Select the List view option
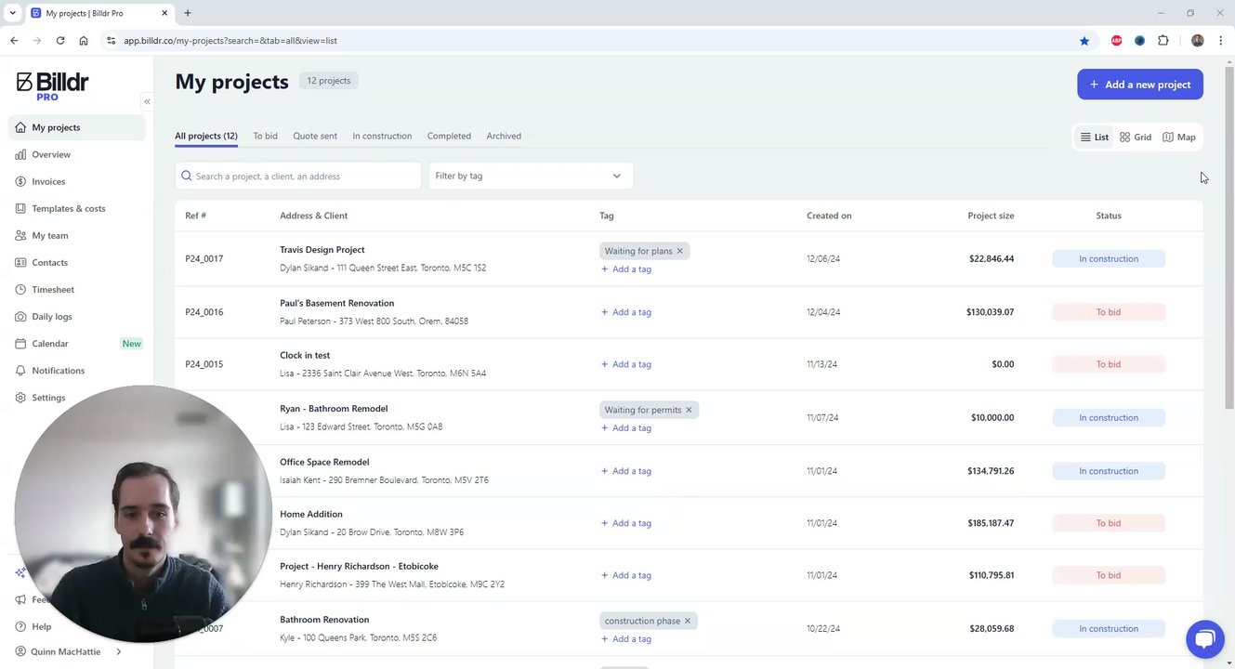Screen dimensions: 1235x669 1094,138
